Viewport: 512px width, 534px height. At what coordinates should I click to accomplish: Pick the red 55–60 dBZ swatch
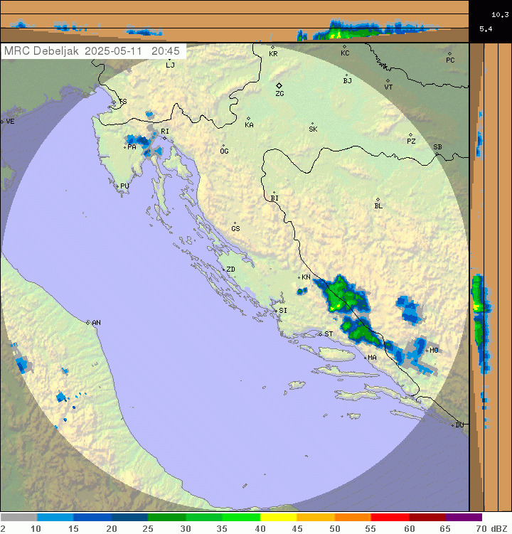[x=390, y=518]
